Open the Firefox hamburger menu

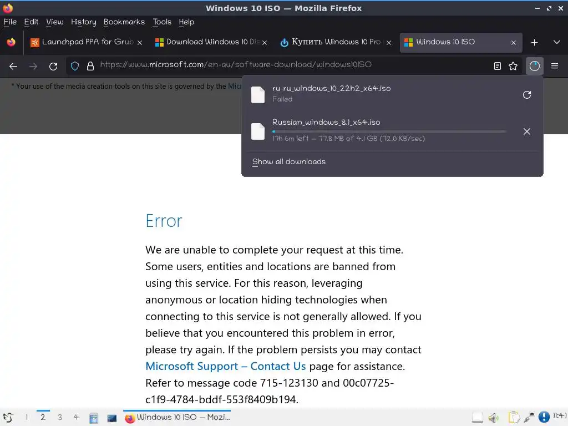[555, 66]
